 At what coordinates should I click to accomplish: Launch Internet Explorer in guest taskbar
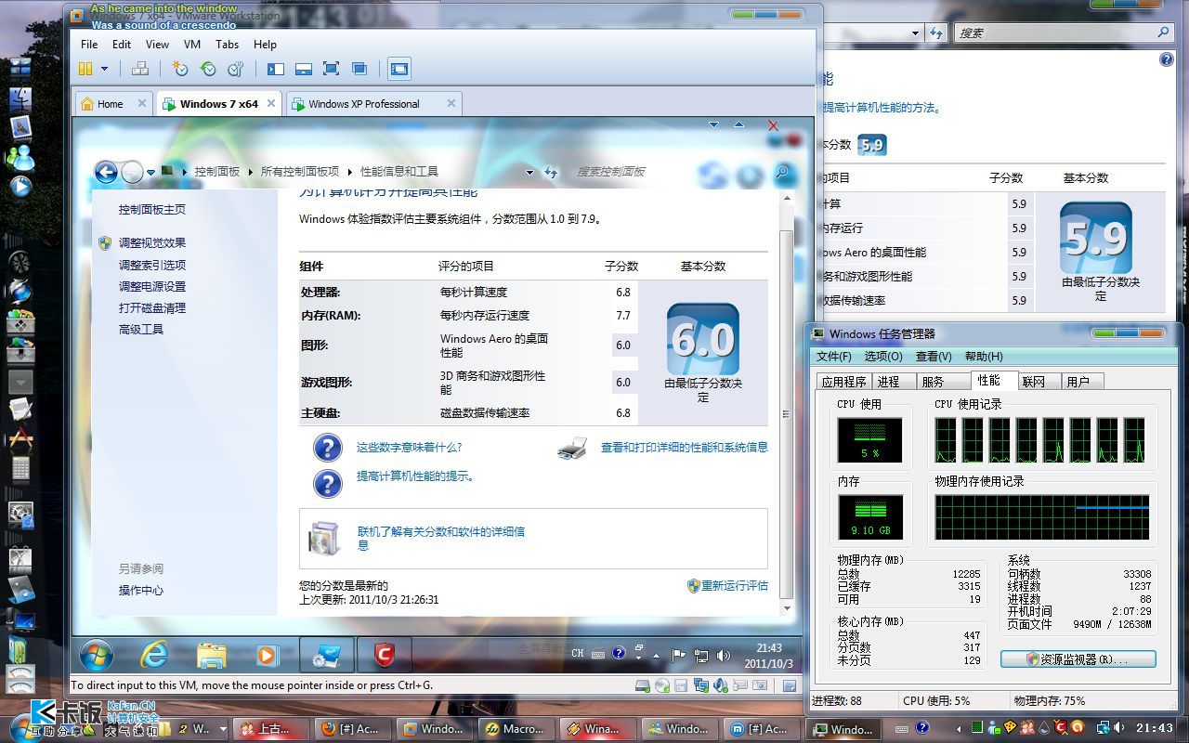pos(153,656)
